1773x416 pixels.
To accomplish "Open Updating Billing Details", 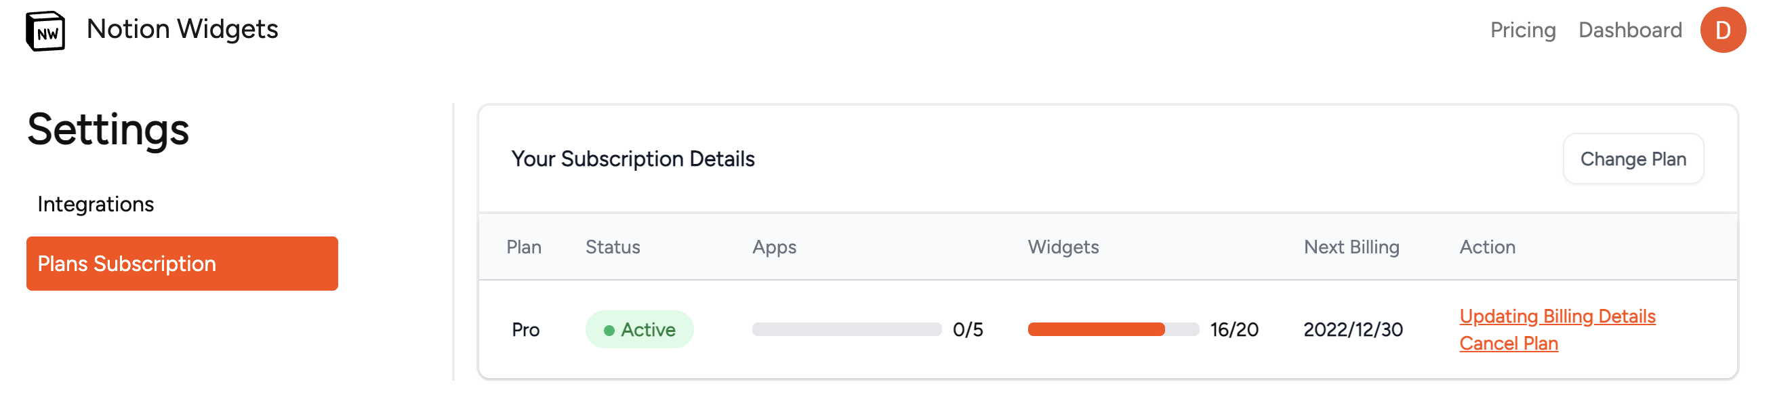I will coord(1557,316).
